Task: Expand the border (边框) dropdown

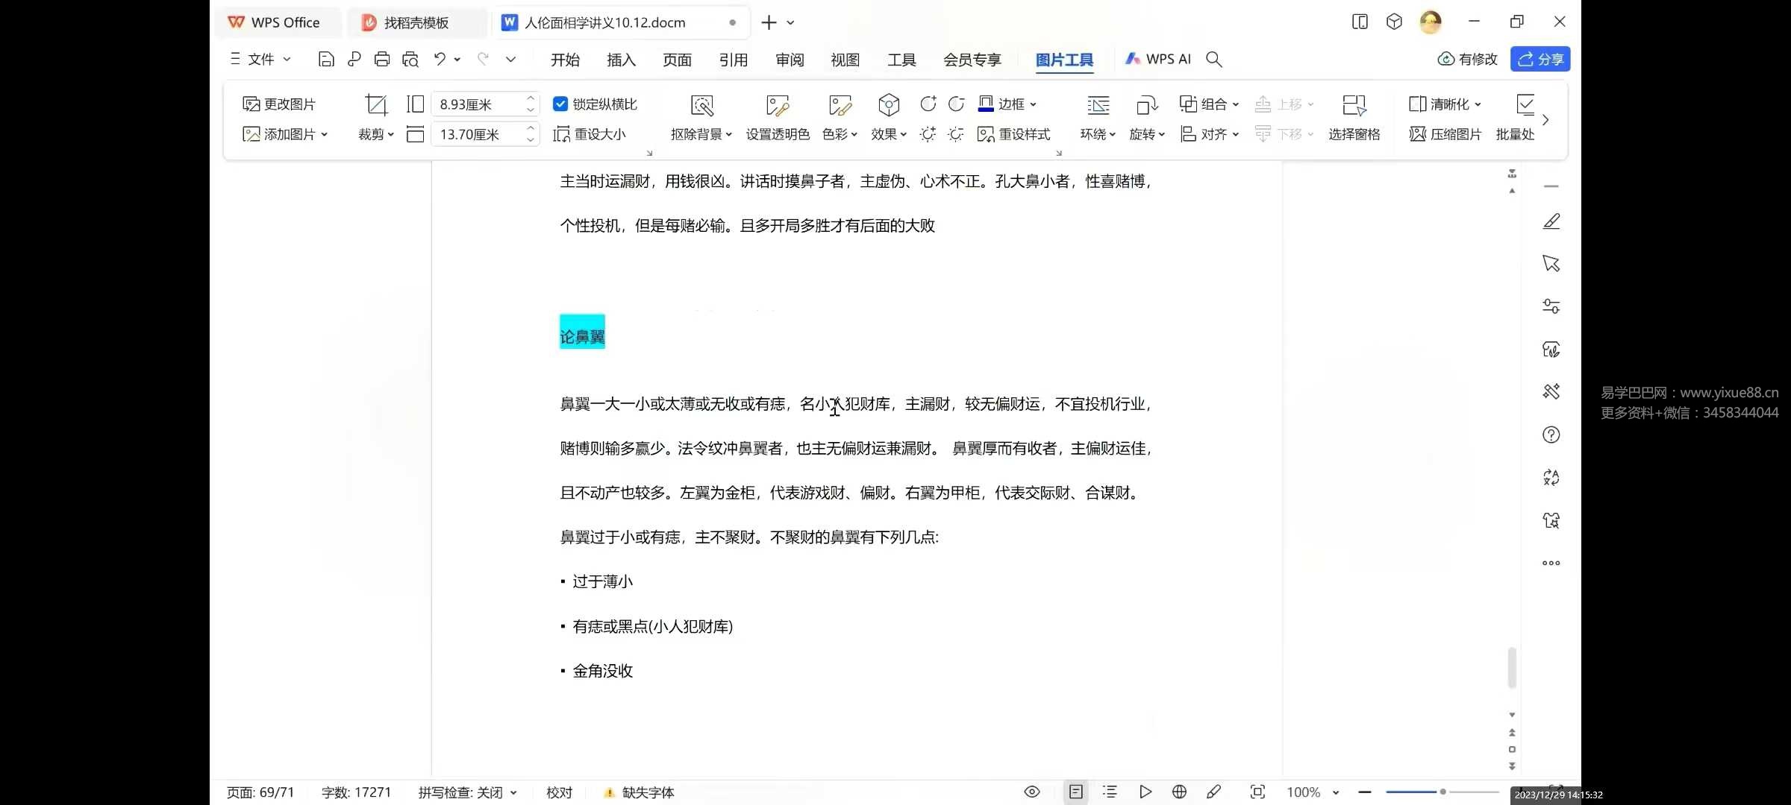Action: coord(1034,104)
